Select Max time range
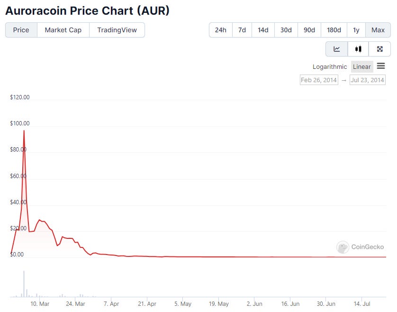This screenshot has height=312, width=397. point(378,30)
